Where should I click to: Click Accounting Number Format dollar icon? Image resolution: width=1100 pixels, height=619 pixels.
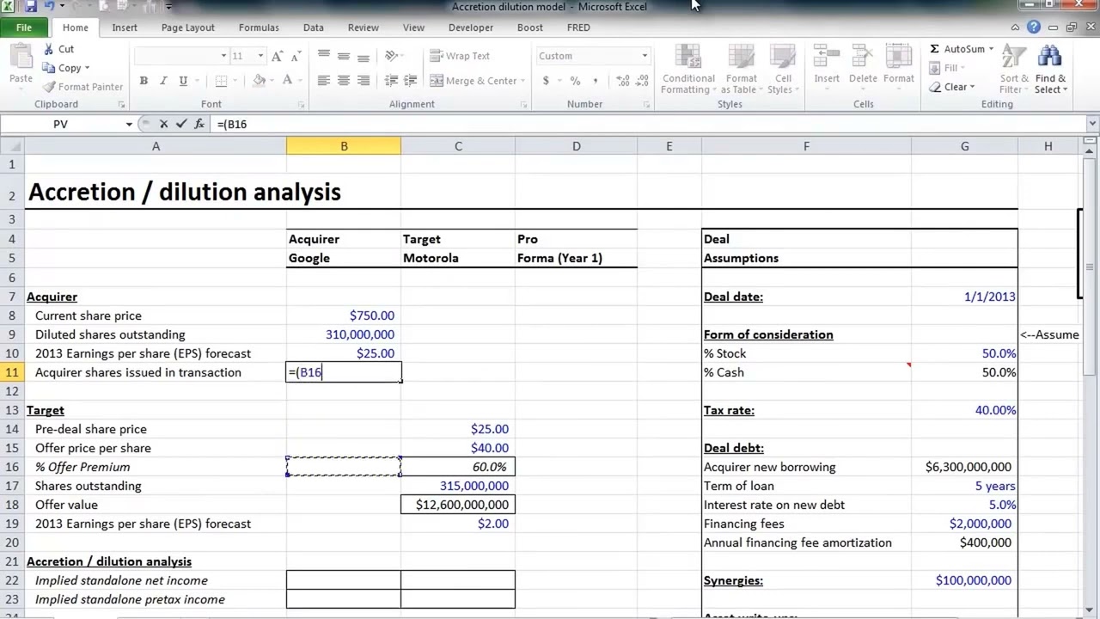click(546, 81)
